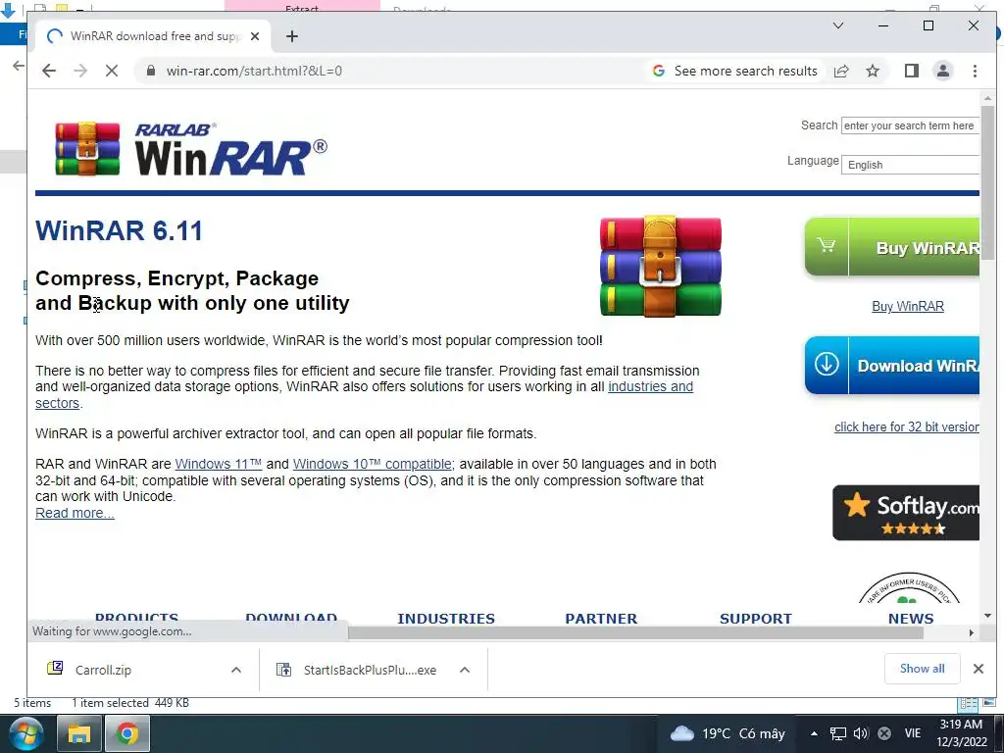This screenshot has width=1004, height=753.
Task: Click the Google 'See more search results' chip
Action: 735,71
